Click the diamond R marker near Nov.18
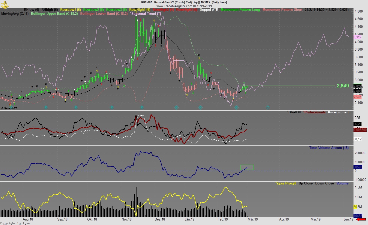Screen dimensions: 368x225 142,107
